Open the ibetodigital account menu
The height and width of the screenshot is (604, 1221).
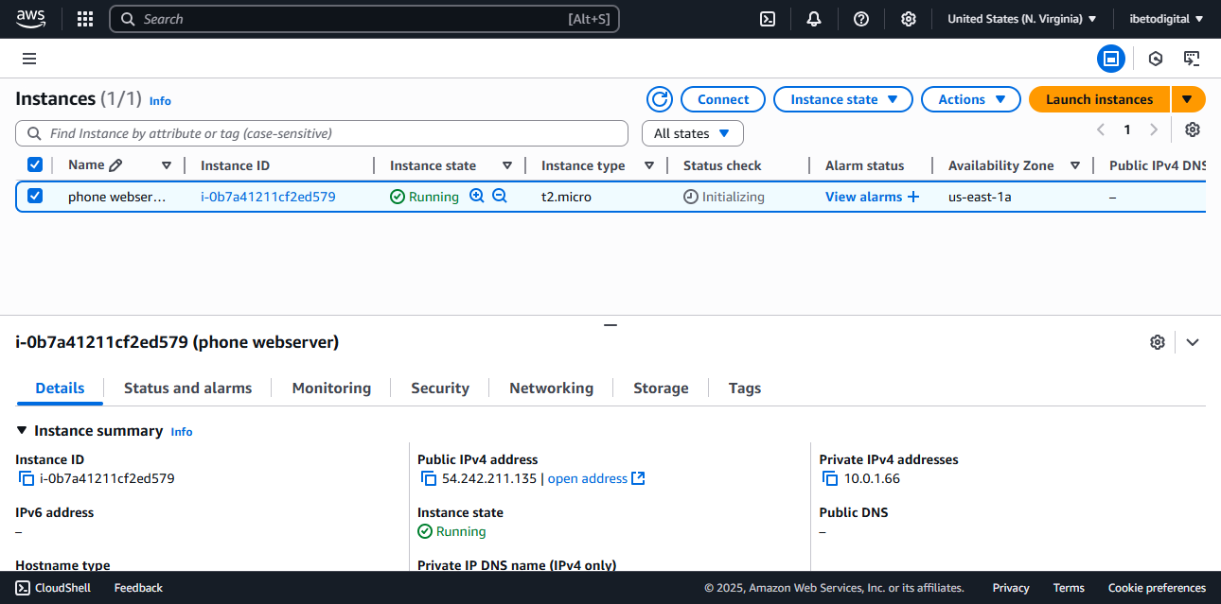[1166, 19]
